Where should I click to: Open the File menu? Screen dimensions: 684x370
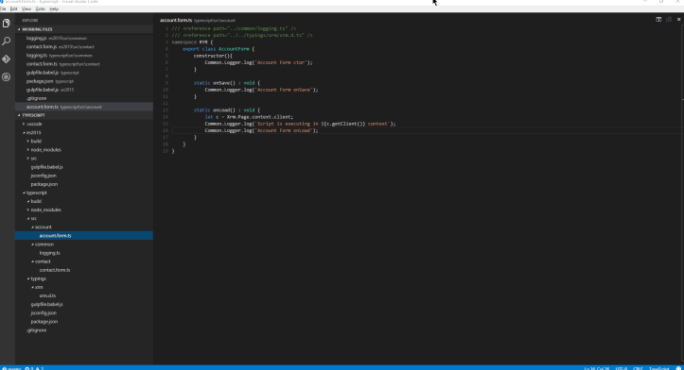coord(3,8)
